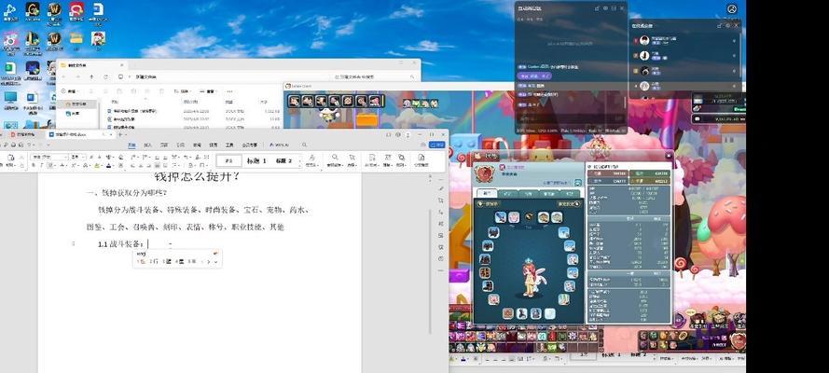
Task: Open the 查看 view dropdown in File Explorer
Action: [x=210, y=90]
